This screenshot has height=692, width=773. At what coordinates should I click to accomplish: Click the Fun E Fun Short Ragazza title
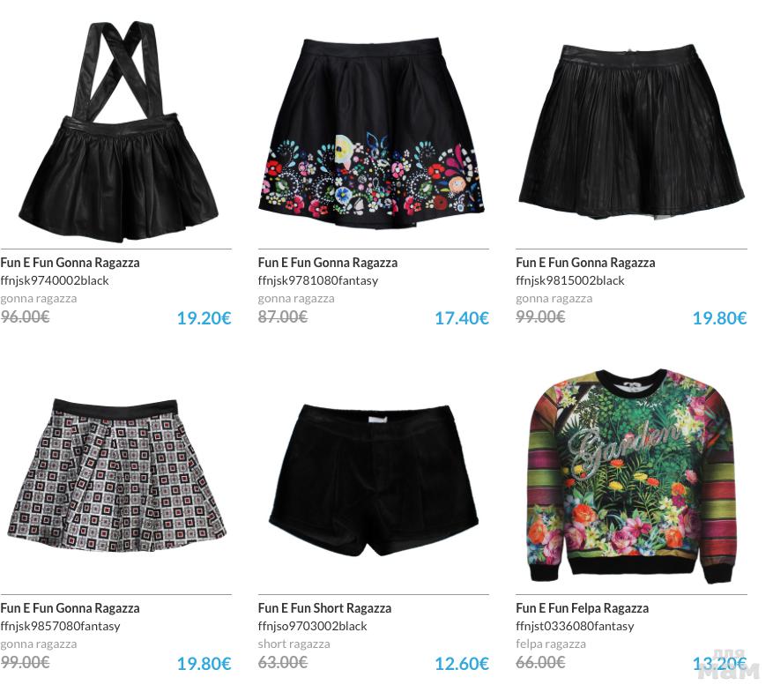point(324,608)
